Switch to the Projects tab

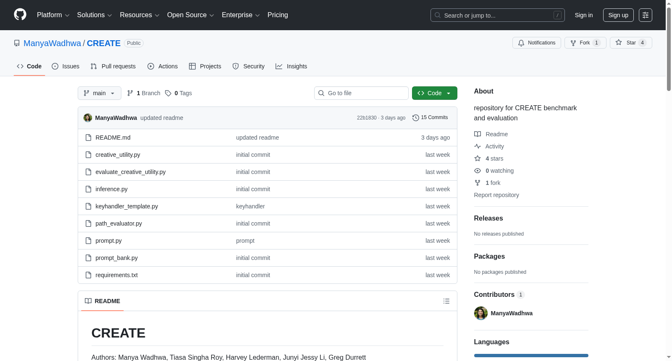pyautogui.click(x=205, y=66)
